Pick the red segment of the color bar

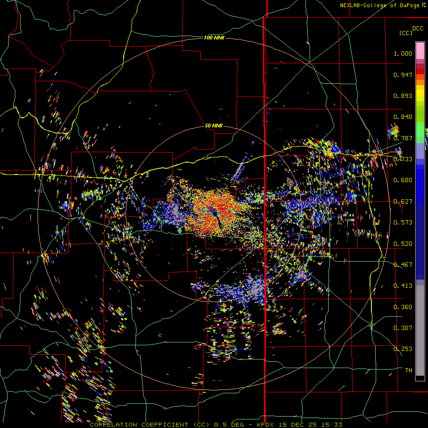pyautogui.click(x=420, y=71)
